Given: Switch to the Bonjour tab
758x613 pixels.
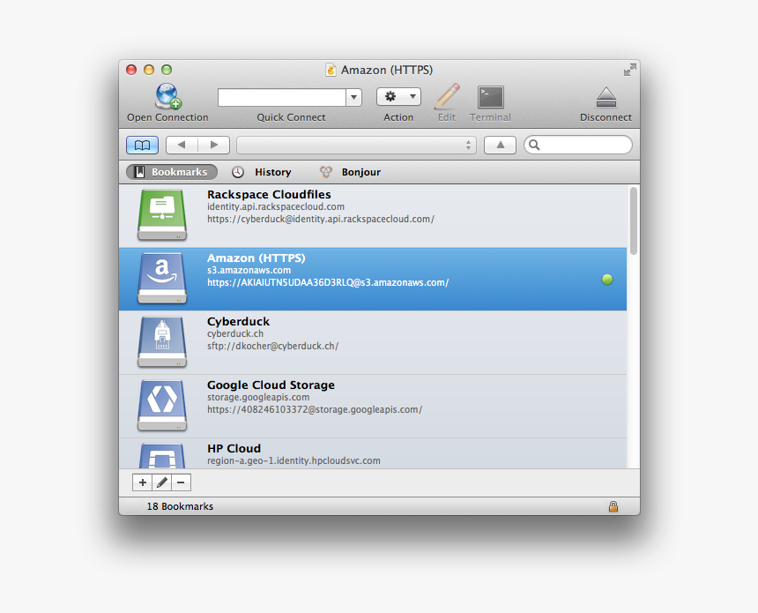Looking at the screenshot, I should click(x=350, y=172).
